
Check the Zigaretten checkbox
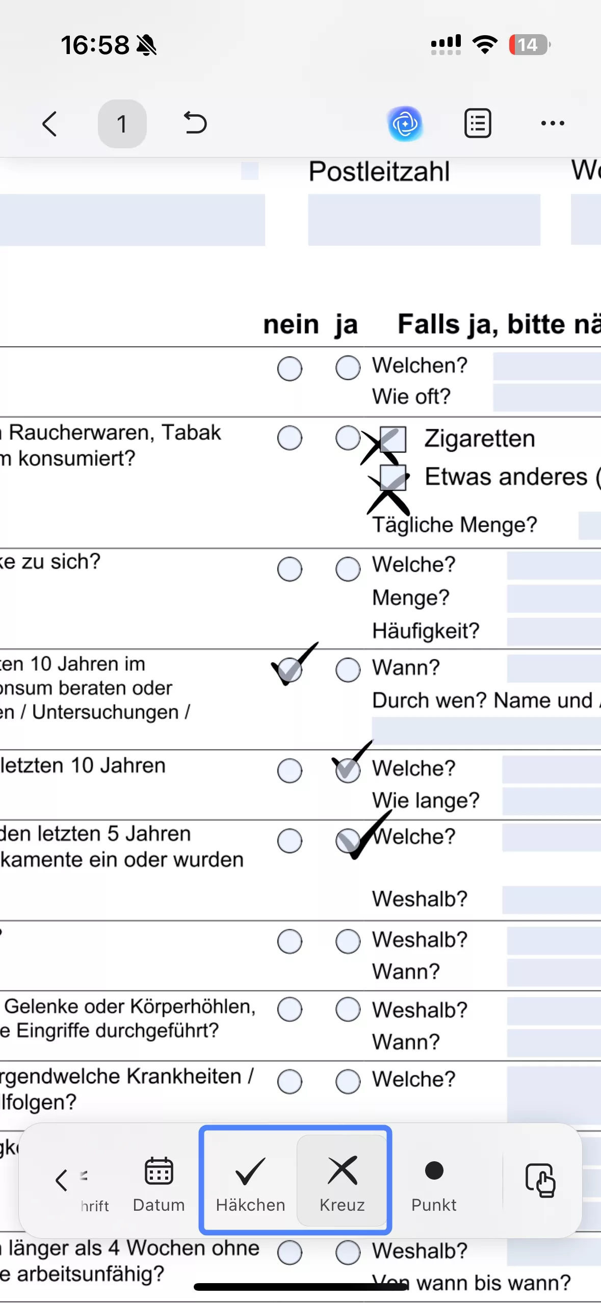[x=391, y=439]
